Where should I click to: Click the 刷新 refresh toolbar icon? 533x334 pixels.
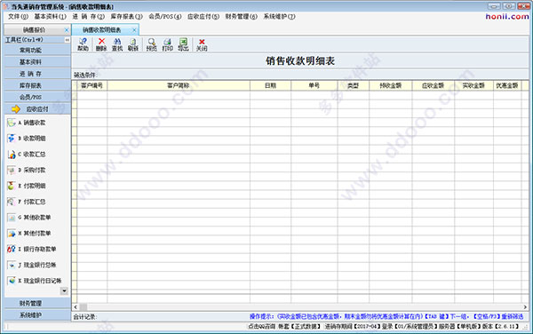(133, 44)
